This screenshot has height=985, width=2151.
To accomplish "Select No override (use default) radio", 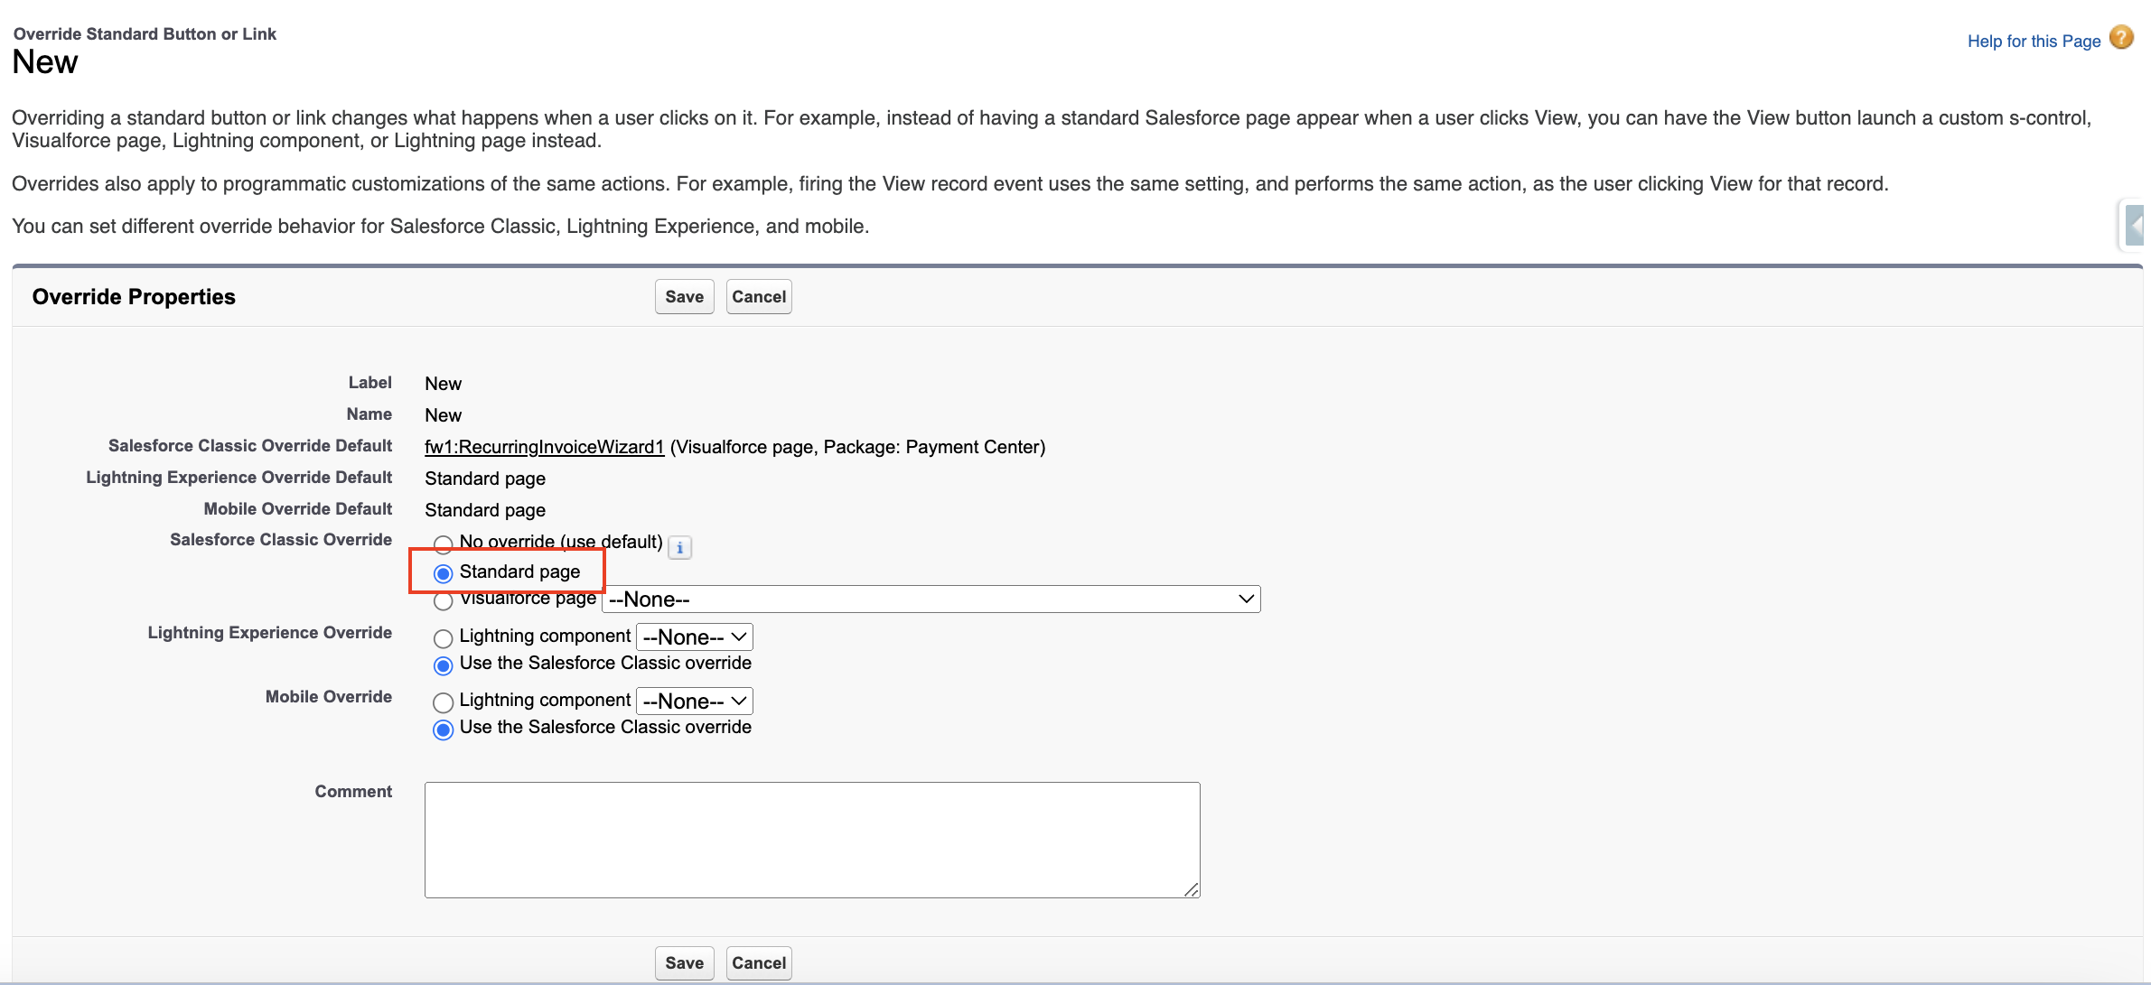I will click(443, 544).
